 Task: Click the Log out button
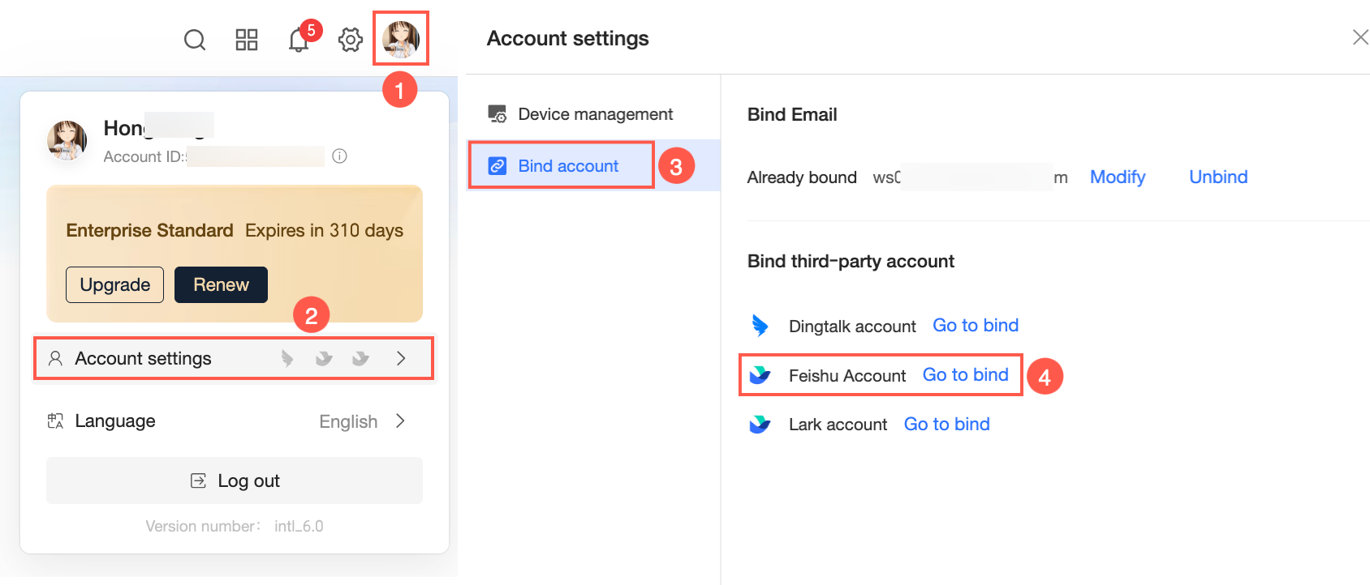click(235, 480)
